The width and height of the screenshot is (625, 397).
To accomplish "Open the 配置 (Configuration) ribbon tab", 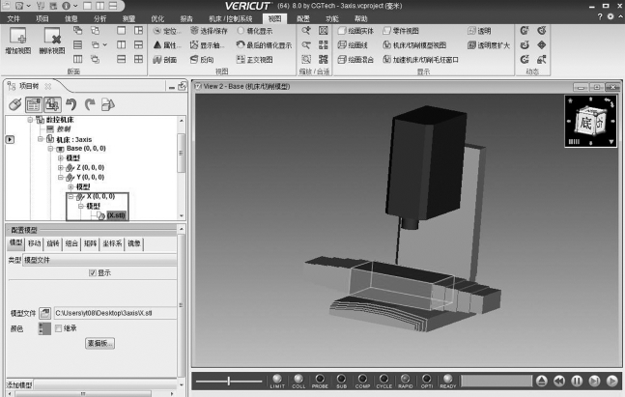I will pyautogui.click(x=303, y=17).
